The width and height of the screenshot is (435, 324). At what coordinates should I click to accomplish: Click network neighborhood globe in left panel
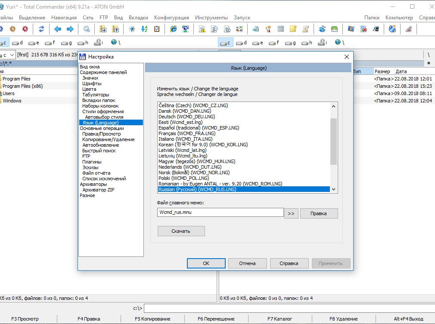[115, 43]
